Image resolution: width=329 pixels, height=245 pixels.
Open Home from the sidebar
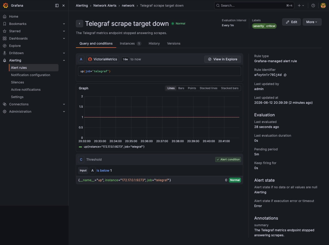[x=13, y=16]
